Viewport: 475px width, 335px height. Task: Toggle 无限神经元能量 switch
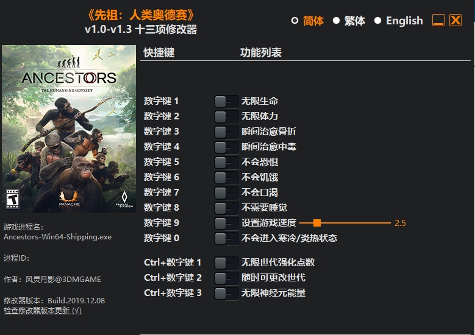226,293
